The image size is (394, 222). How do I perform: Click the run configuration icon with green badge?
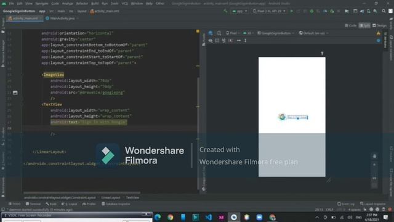tap(332, 11)
